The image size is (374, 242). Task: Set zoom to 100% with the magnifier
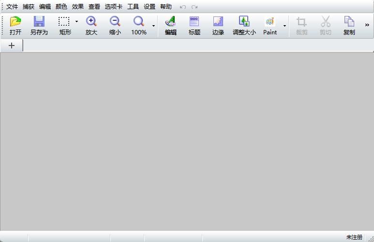pos(139,26)
